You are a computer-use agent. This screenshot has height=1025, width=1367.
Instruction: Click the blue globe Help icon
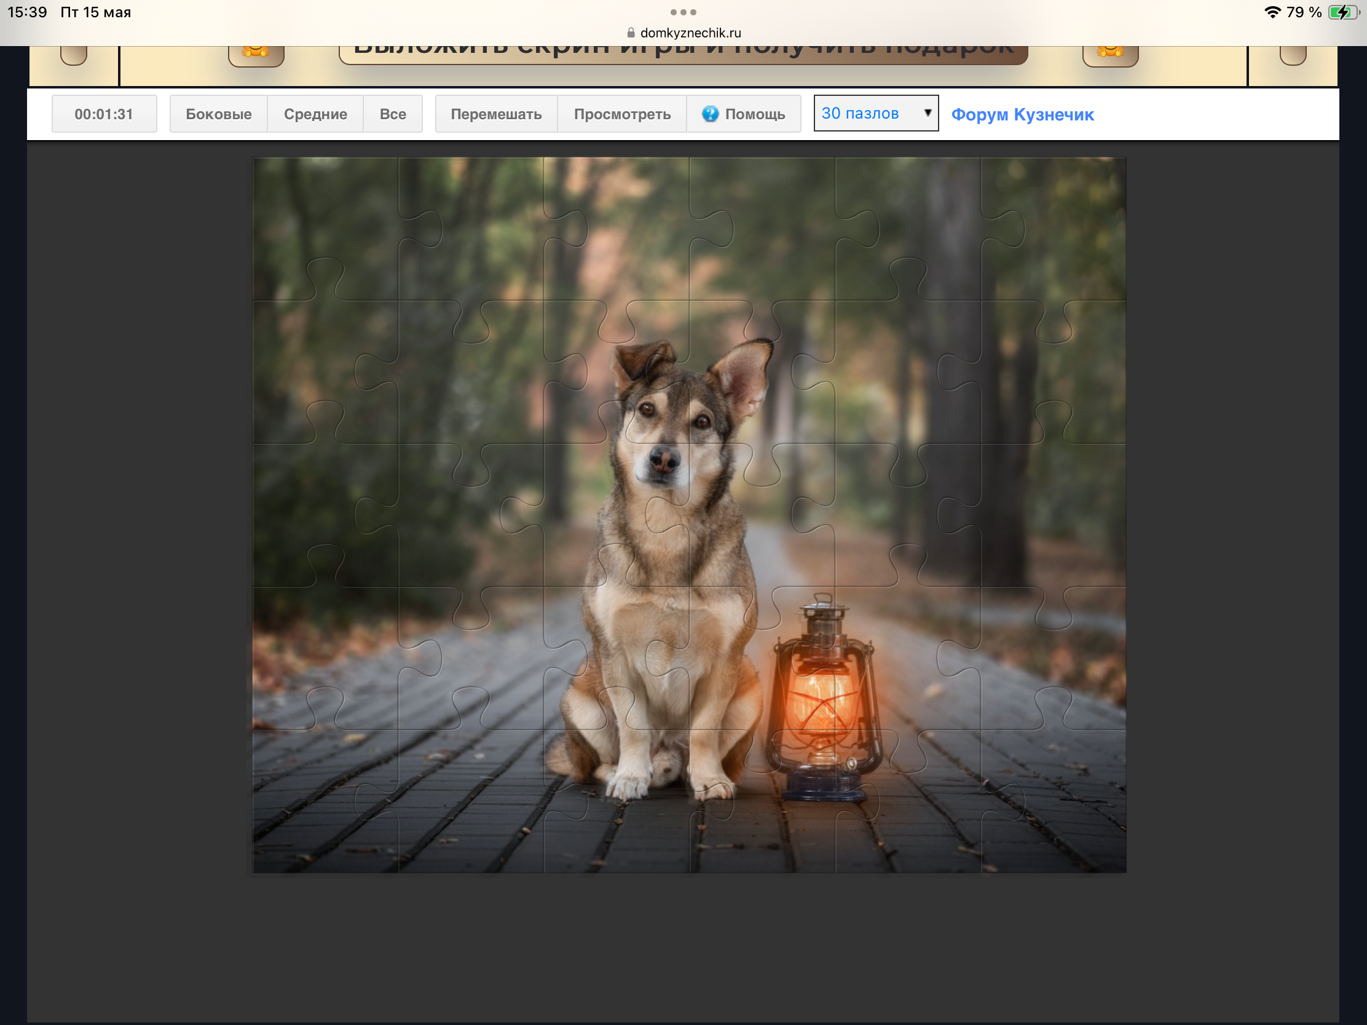(x=710, y=114)
